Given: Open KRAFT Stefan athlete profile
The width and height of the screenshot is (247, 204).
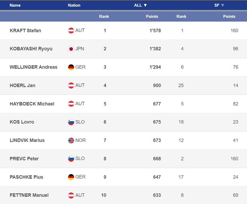Looking at the screenshot, I should [x=25, y=30].
